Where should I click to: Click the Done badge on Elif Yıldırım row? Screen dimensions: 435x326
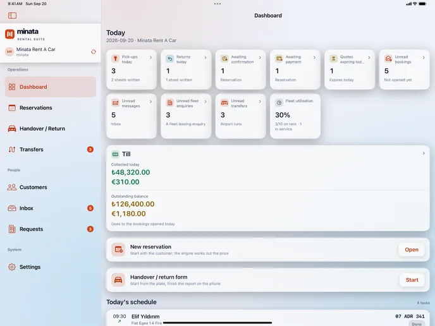417,323
